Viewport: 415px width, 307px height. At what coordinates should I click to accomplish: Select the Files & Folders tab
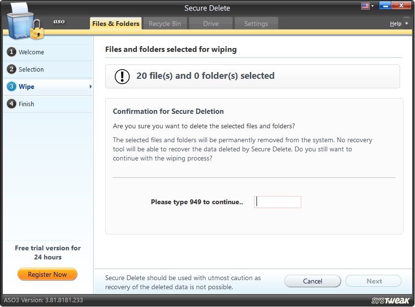[x=115, y=23]
